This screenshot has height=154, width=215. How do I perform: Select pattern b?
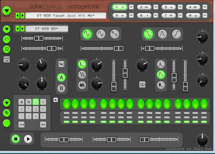pos(29,102)
